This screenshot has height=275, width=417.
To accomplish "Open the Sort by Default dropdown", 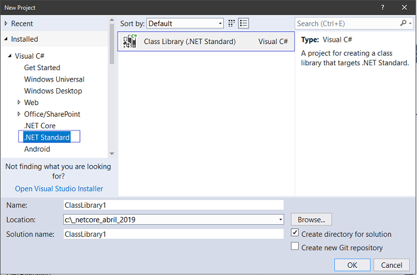I will tap(185, 24).
